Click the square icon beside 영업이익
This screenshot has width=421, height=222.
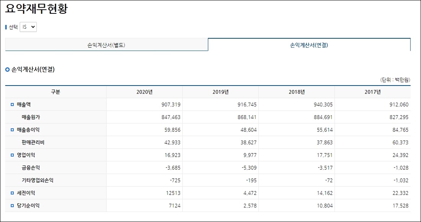tap(12, 155)
